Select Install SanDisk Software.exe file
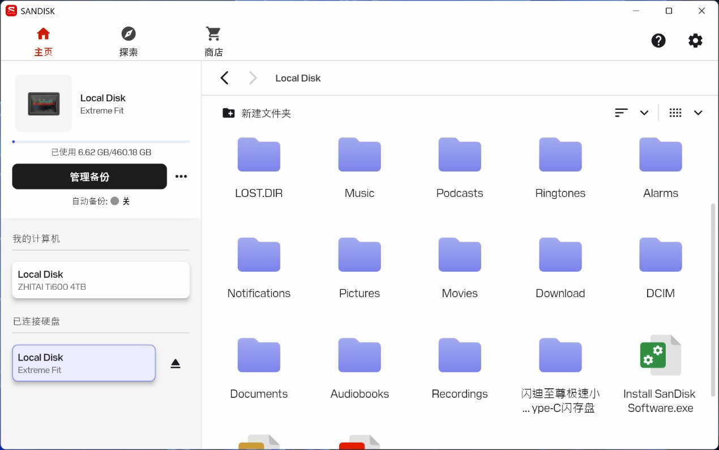The height and width of the screenshot is (450, 719). pyautogui.click(x=661, y=375)
